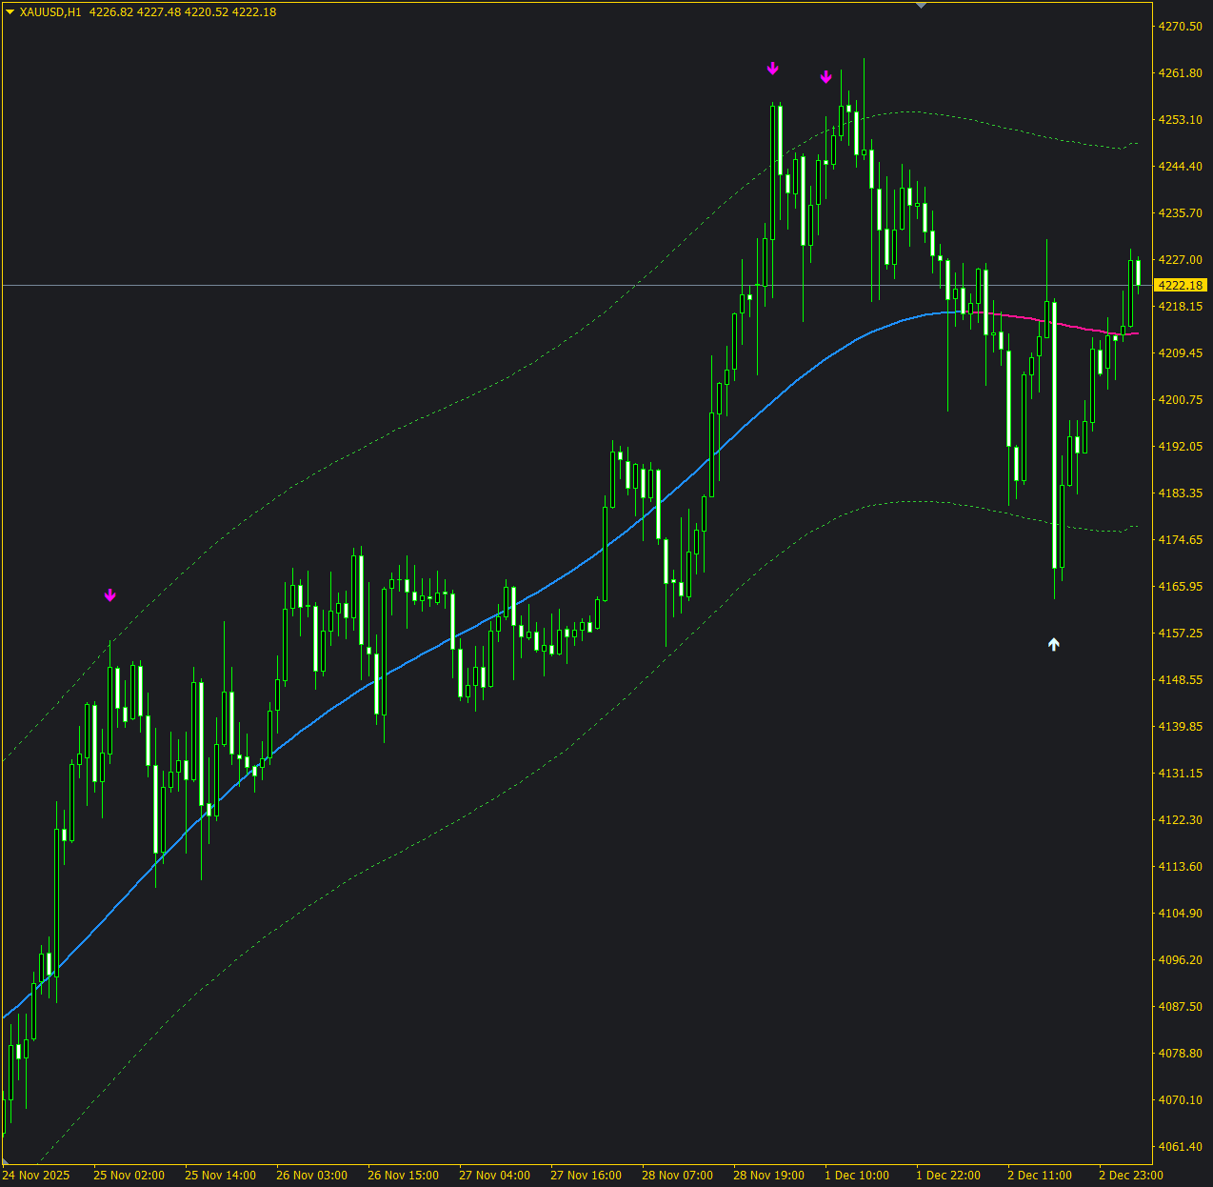Click the 28 Nov 19:00 time axis label

click(767, 1175)
